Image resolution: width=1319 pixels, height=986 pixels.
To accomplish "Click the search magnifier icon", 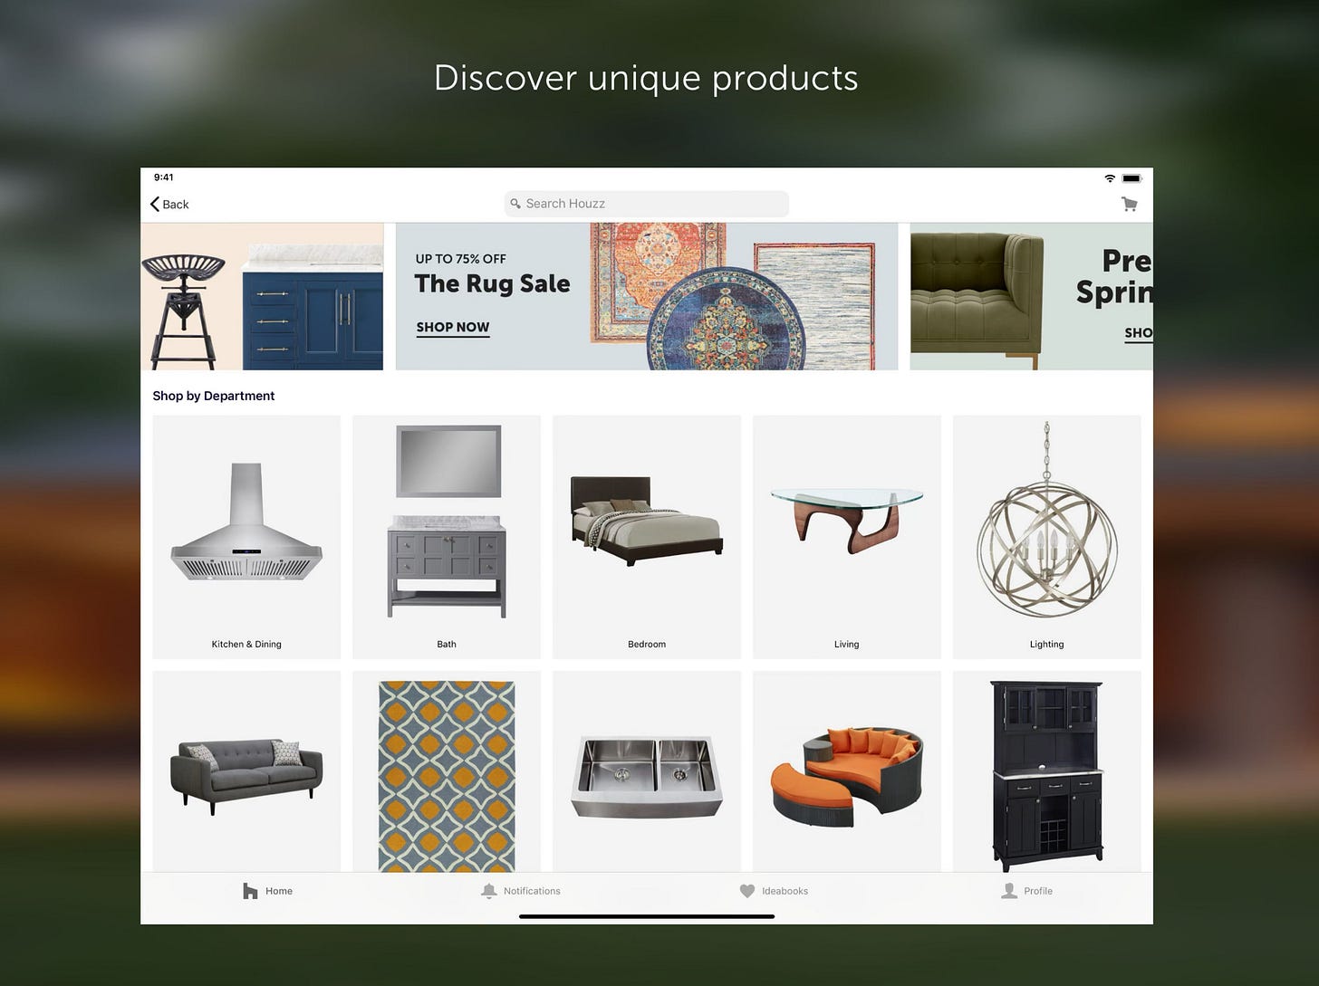I will (515, 204).
